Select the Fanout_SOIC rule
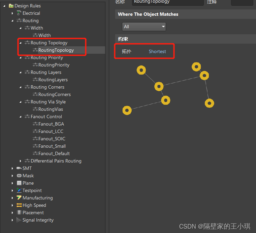 coord(52,139)
